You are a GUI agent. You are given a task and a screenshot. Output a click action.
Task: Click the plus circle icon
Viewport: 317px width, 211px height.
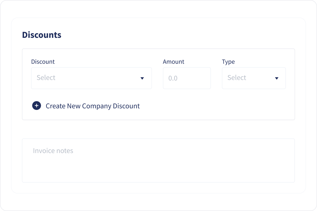[x=37, y=105]
